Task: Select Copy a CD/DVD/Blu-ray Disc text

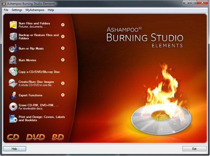Action: pos(39,72)
